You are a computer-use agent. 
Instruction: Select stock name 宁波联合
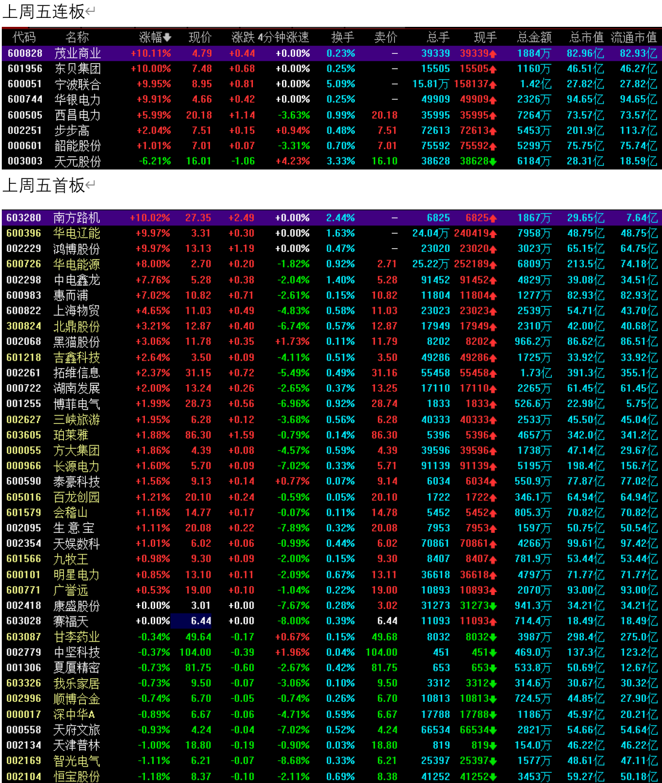(78, 84)
